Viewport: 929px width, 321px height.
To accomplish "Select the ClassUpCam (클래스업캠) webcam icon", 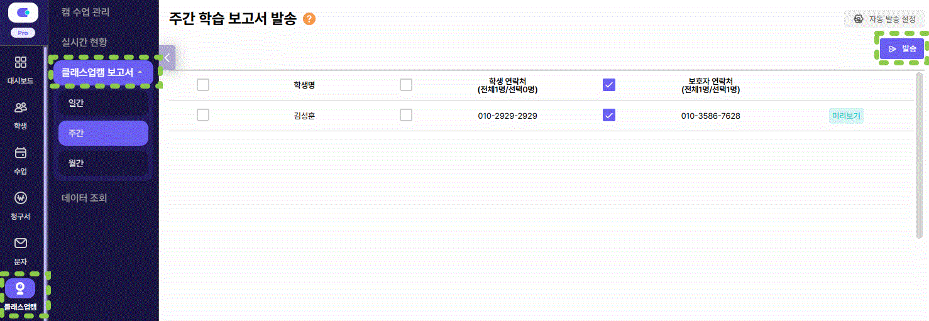I will [x=21, y=288].
